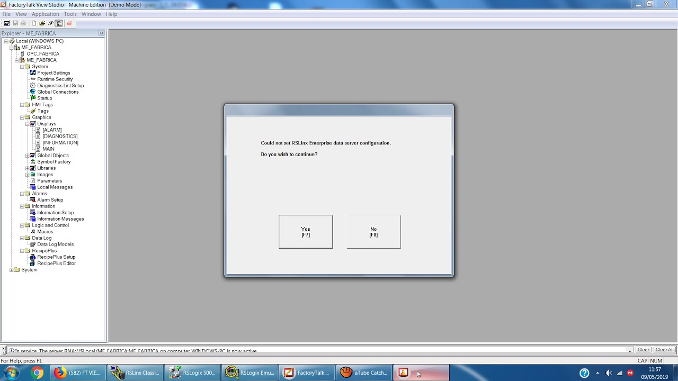Collapse the top ME_FABRICA node
678x381 pixels.
tap(11, 48)
